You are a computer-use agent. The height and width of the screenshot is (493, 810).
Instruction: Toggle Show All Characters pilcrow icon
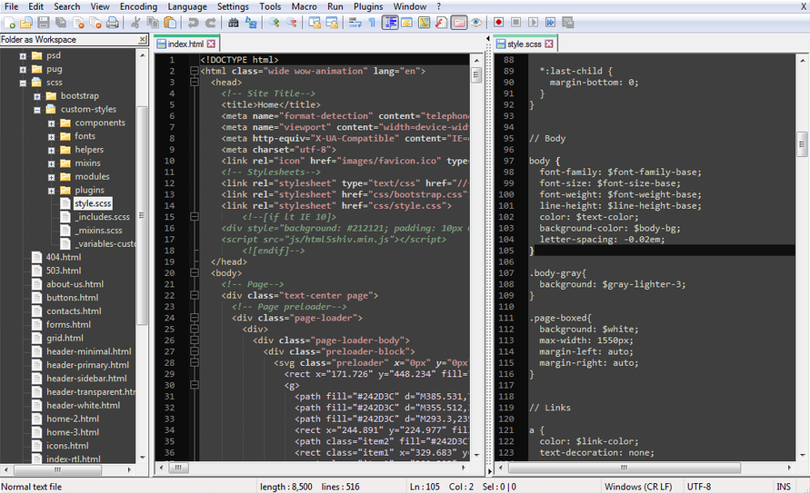371,22
